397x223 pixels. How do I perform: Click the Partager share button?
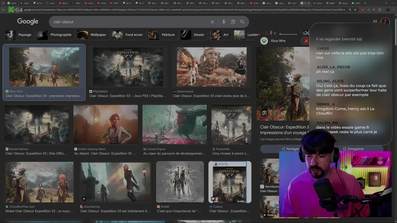coord(290,149)
